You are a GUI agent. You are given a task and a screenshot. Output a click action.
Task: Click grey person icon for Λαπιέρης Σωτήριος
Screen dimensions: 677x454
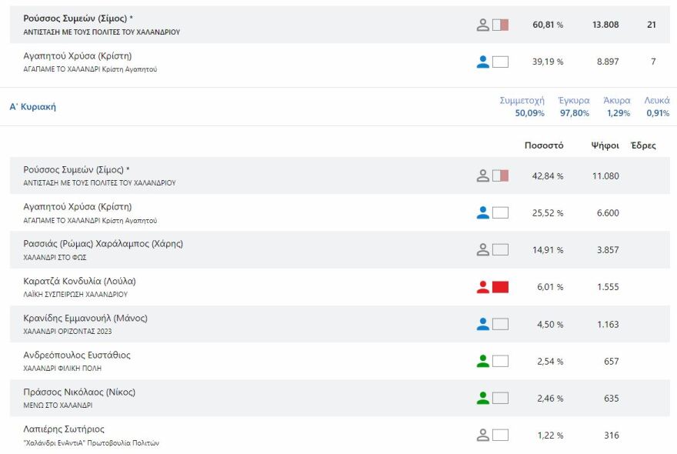point(483,435)
